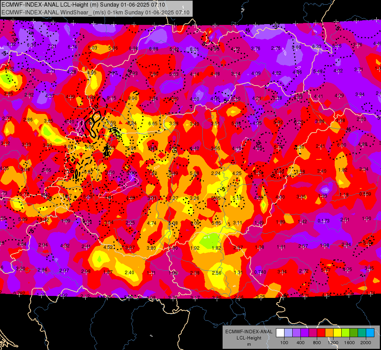Click the wind shear value '3.11'

[x=237, y=223]
